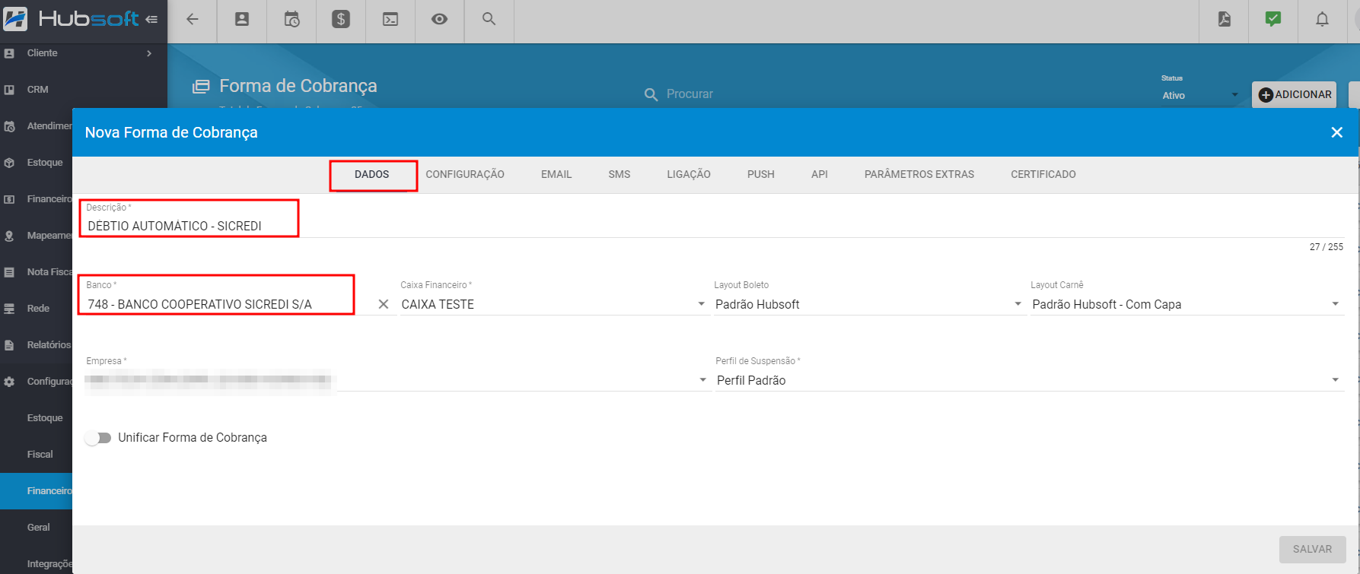Click the ADICIONAR button
The height and width of the screenshot is (574, 1360).
1295,95
